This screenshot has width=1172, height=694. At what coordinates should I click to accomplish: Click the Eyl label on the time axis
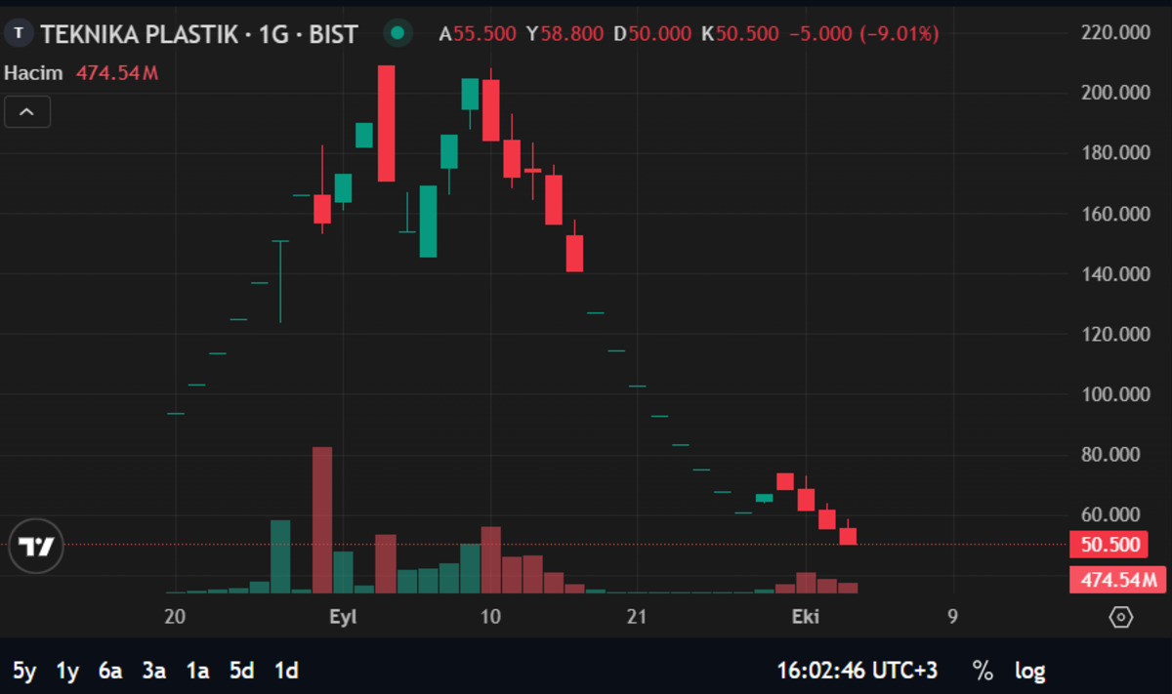pyautogui.click(x=343, y=617)
